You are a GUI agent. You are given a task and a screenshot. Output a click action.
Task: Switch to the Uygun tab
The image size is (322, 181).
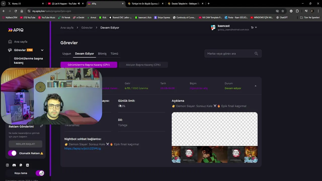(x=67, y=54)
